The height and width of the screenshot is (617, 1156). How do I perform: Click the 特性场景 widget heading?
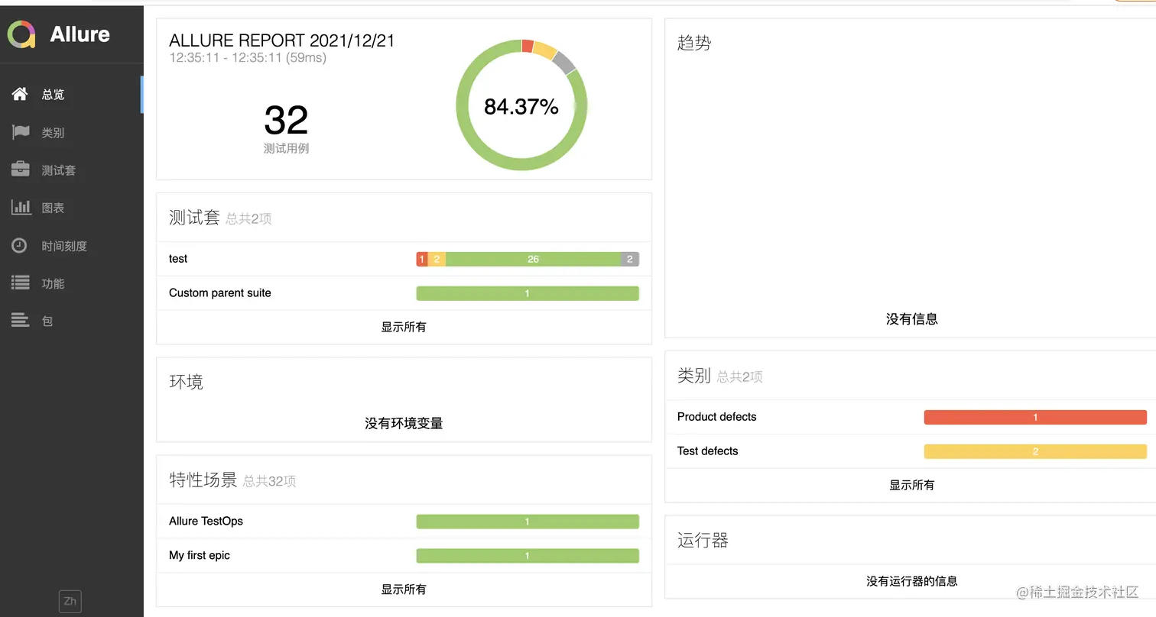(203, 480)
